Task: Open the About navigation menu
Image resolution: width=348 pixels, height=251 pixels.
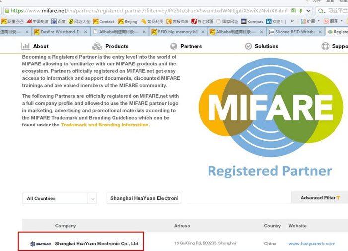Action: pos(35,46)
